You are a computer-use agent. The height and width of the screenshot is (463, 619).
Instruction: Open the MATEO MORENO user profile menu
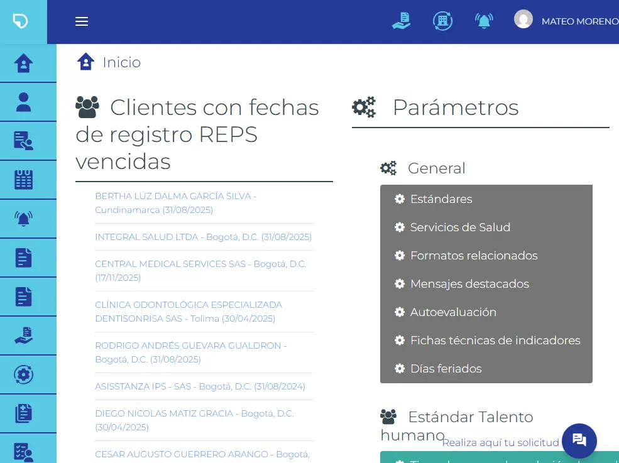click(567, 21)
